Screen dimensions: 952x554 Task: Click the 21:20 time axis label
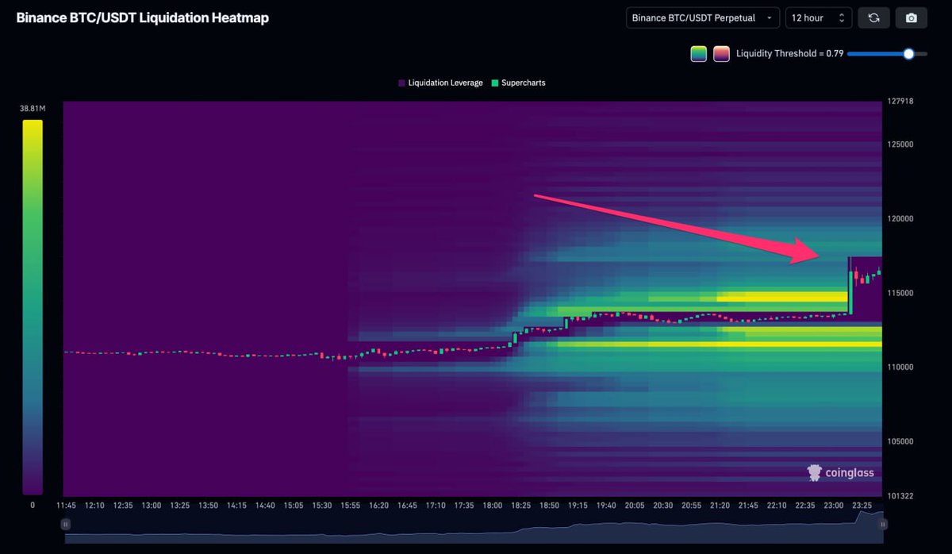point(719,505)
